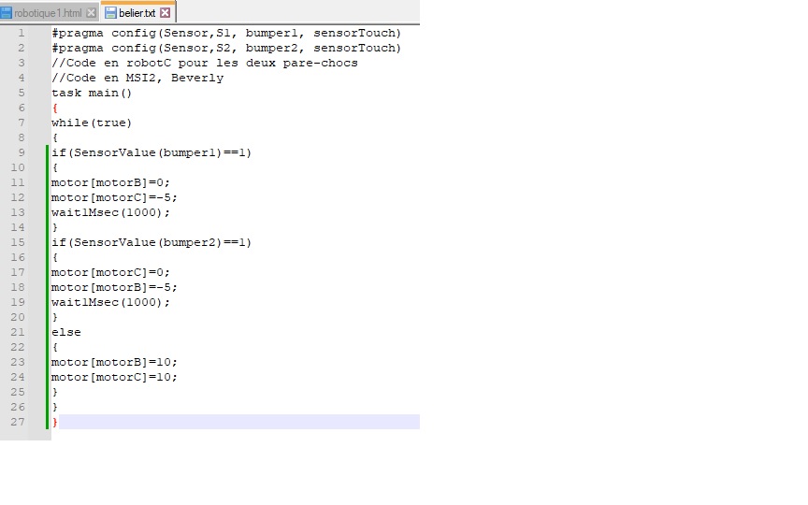Click line number 5 in the margin

22,93
